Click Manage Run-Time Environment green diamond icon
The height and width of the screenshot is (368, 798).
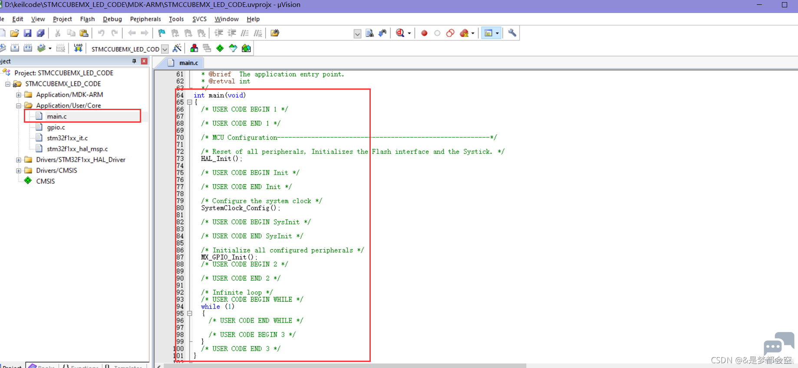[x=220, y=48]
